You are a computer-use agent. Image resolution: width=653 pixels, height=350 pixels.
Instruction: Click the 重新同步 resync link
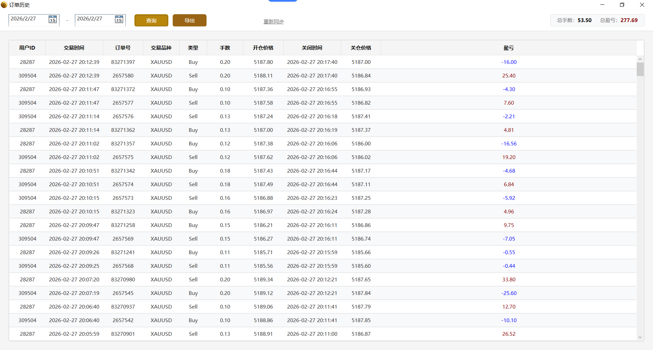[273, 21]
